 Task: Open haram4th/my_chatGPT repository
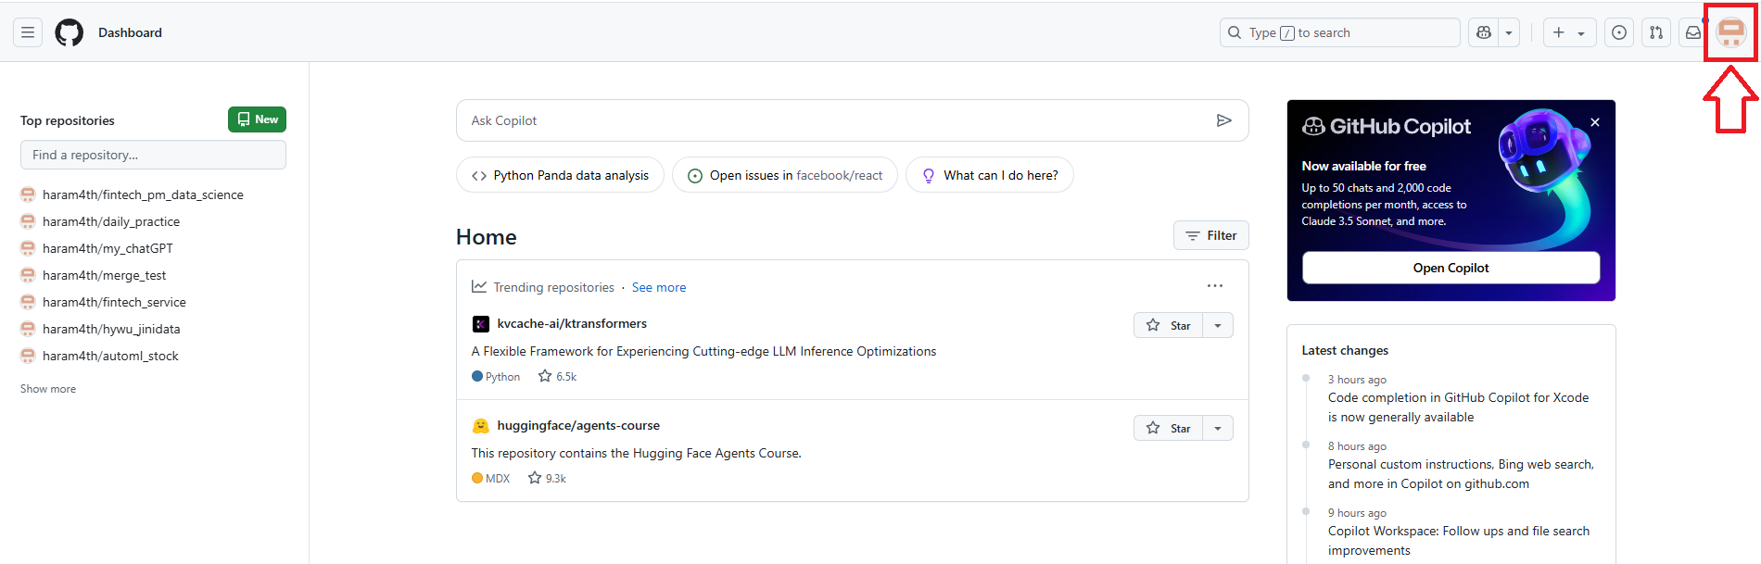tap(108, 248)
